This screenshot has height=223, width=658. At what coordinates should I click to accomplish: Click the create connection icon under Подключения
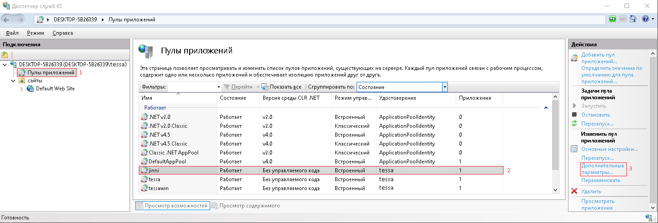(x=5, y=55)
